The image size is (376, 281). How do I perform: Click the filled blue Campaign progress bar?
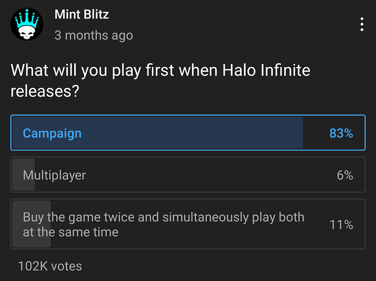click(158, 133)
